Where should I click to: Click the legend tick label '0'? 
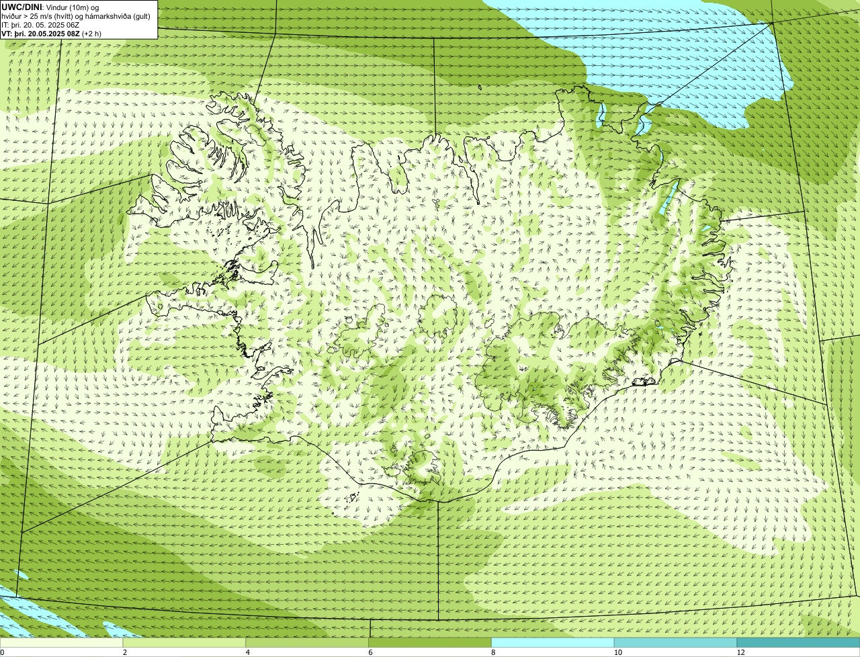click(x=2, y=652)
